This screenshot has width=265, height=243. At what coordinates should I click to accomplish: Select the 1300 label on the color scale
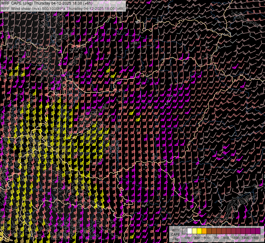coord(246,238)
